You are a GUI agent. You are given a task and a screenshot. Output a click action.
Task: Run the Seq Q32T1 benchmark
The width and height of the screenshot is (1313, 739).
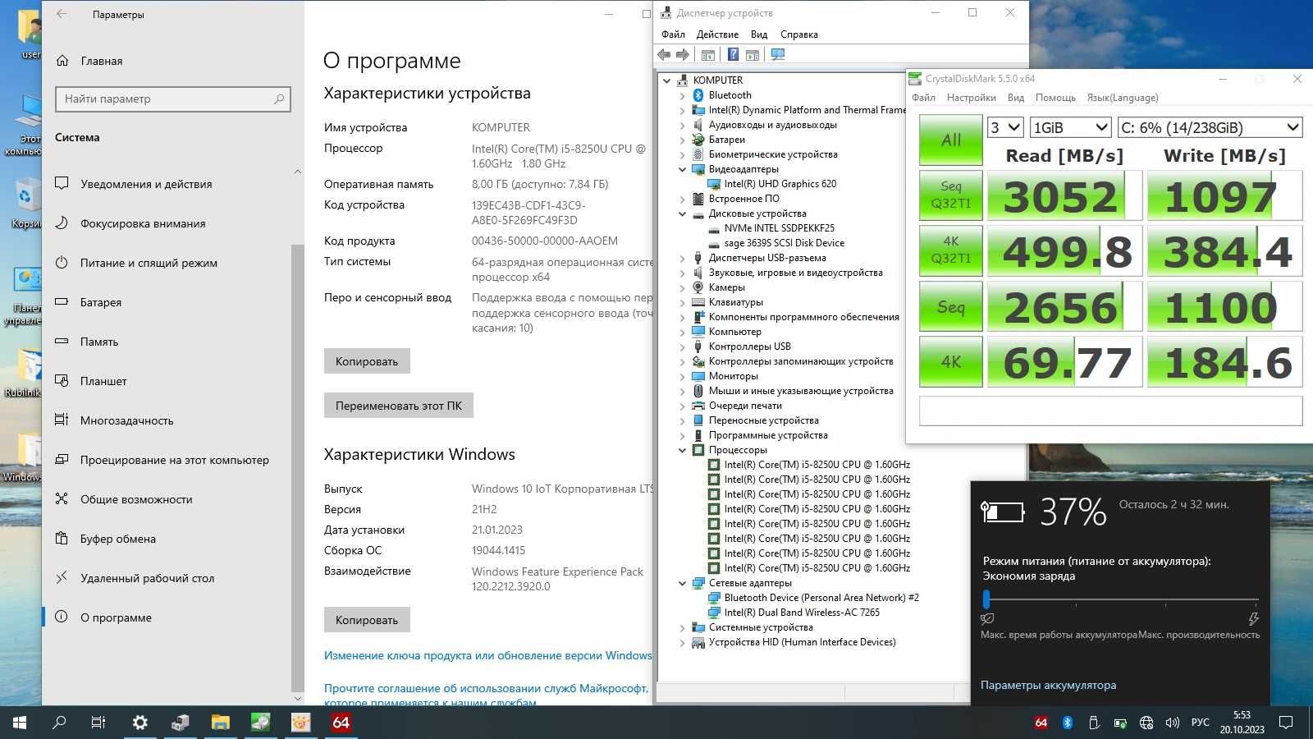(x=951, y=195)
